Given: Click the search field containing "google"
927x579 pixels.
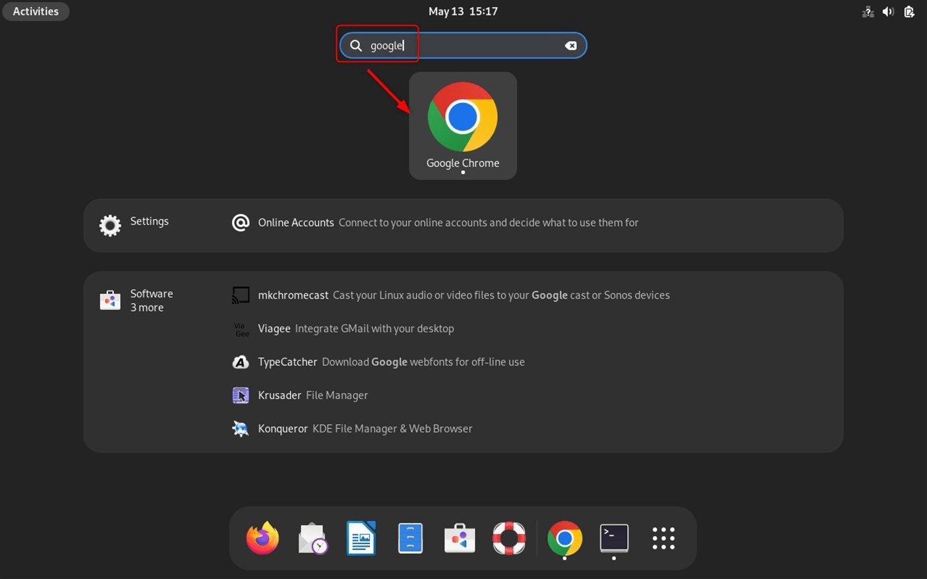Looking at the screenshot, I should [463, 46].
